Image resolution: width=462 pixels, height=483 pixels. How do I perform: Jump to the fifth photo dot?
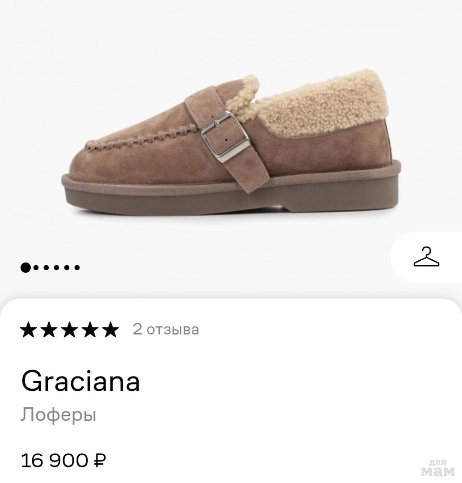point(67,267)
